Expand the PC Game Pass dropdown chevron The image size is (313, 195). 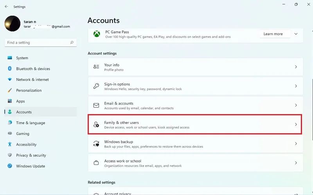[x=296, y=34]
